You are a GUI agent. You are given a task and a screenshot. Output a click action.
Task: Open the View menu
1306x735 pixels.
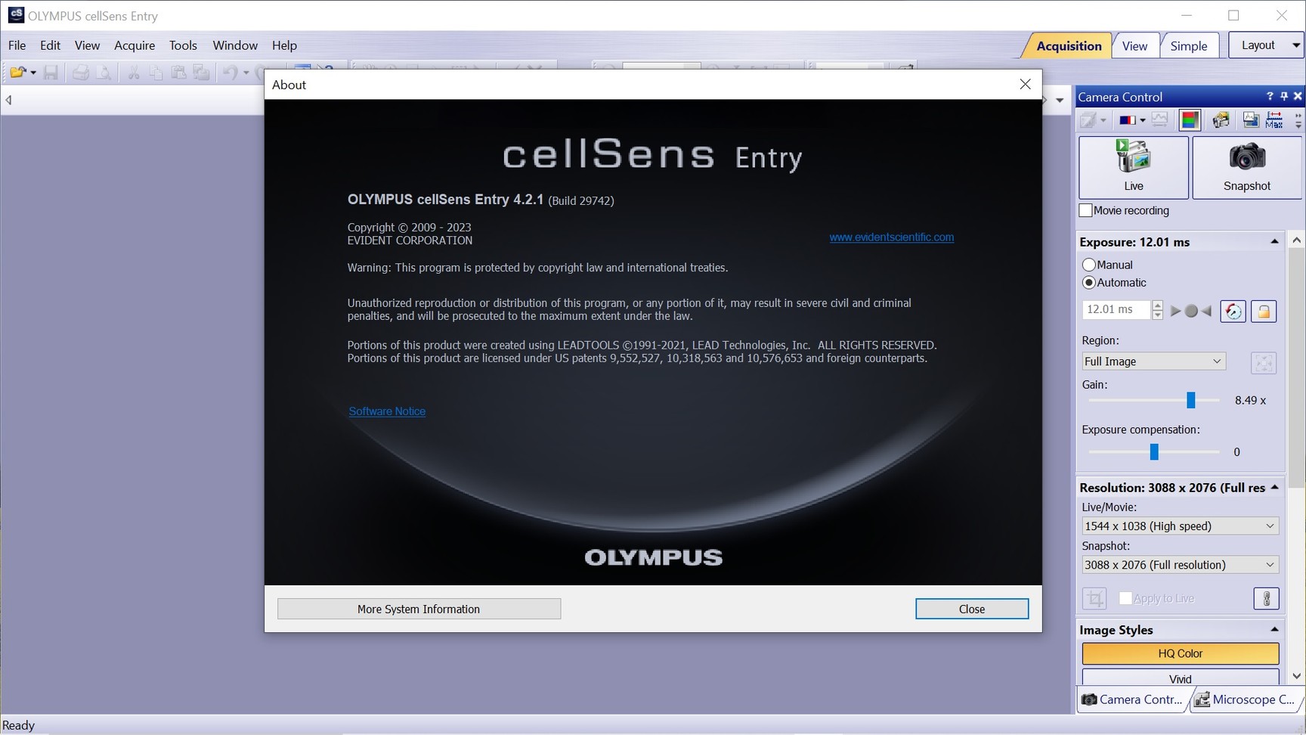point(87,45)
